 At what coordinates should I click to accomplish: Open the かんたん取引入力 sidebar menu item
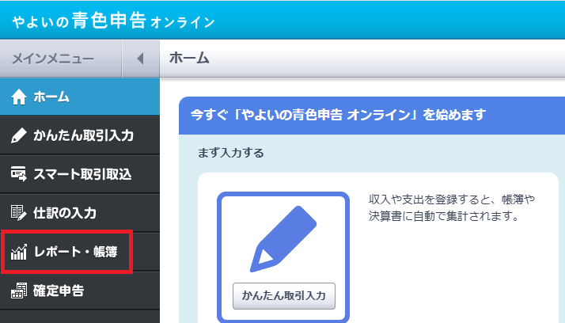coord(83,136)
